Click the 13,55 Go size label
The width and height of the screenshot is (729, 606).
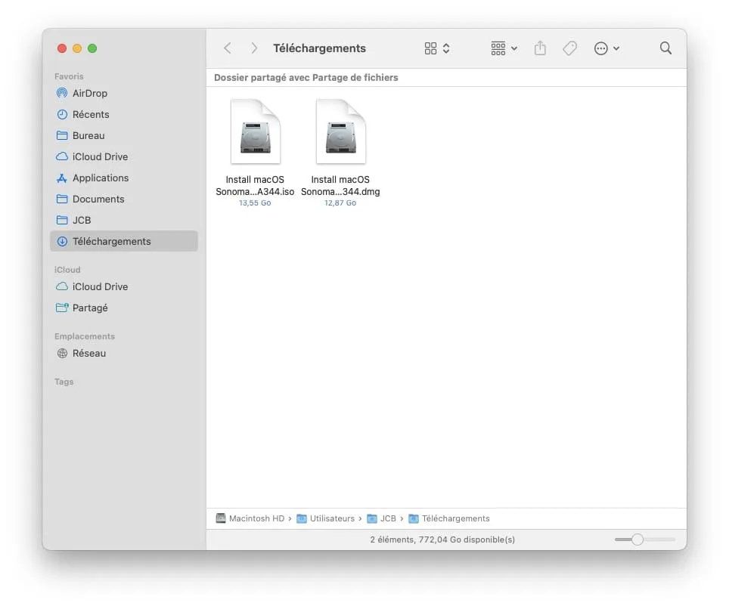255,203
